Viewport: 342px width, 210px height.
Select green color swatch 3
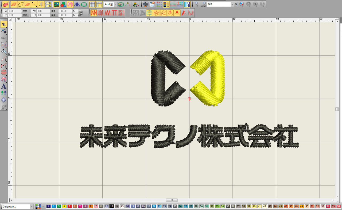(59, 207)
